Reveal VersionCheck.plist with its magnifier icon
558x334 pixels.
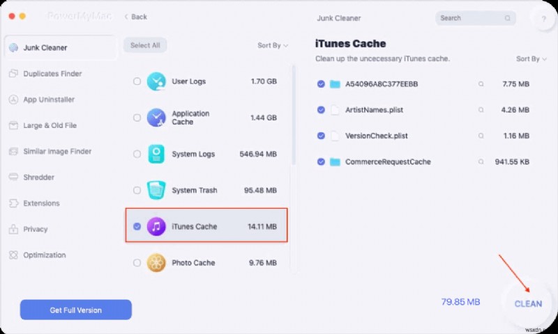[x=481, y=136]
